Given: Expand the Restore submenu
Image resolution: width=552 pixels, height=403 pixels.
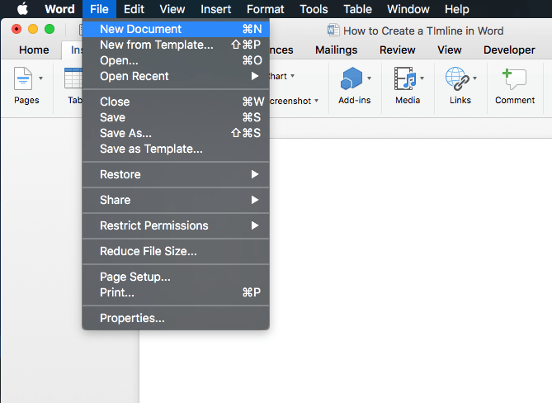Looking at the screenshot, I should tap(176, 174).
